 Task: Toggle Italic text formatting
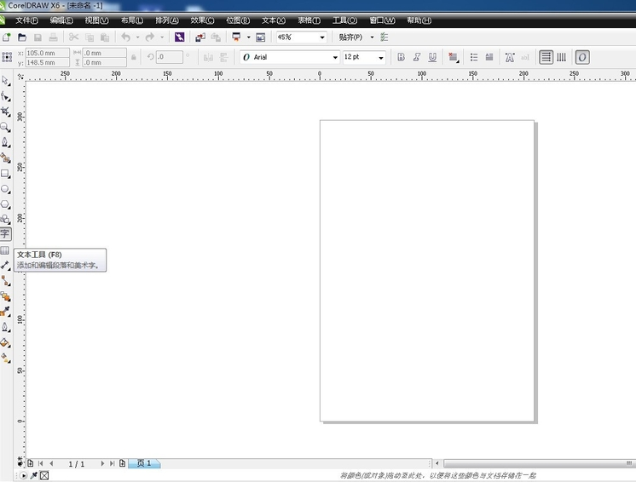(417, 57)
